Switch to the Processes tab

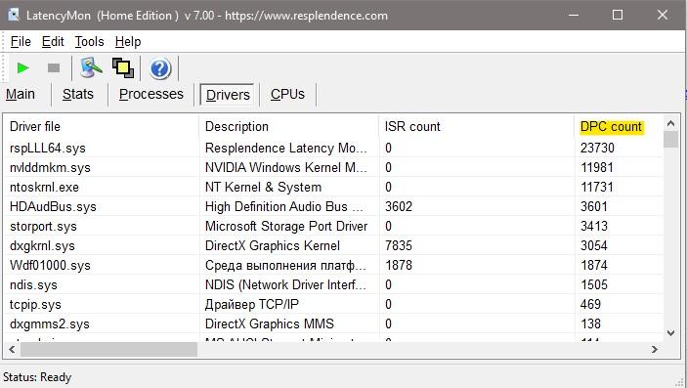pyautogui.click(x=151, y=94)
